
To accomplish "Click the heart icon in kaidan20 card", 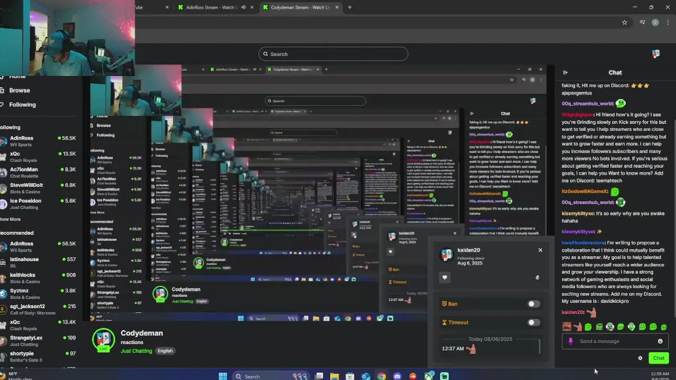I will [445, 278].
